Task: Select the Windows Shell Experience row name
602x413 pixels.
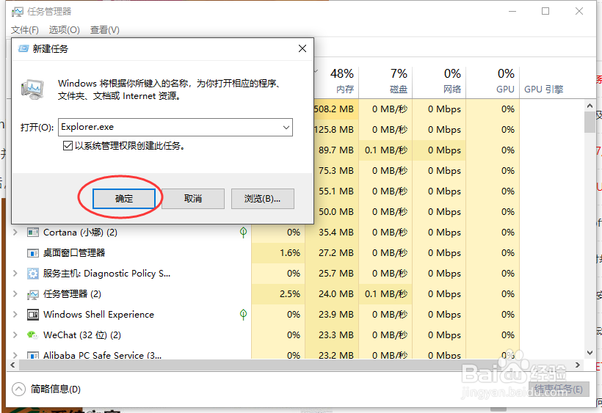Action: pyautogui.click(x=98, y=315)
